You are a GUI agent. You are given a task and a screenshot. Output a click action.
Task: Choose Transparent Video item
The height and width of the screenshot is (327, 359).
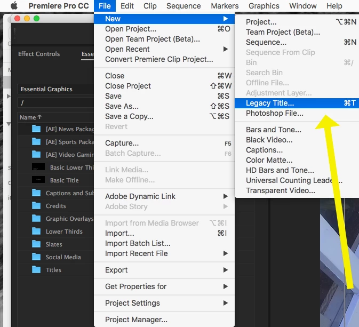click(297, 190)
